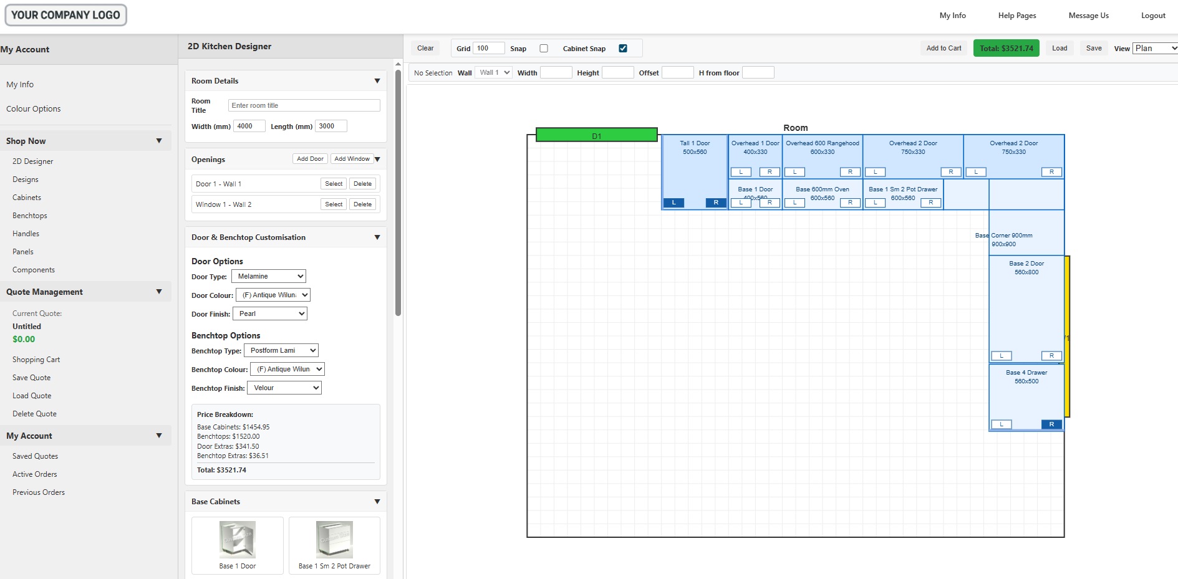1178x579 pixels.
Task: Open Cabinets in the Shop Now menu
Action: pyautogui.click(x=27, y=198)
